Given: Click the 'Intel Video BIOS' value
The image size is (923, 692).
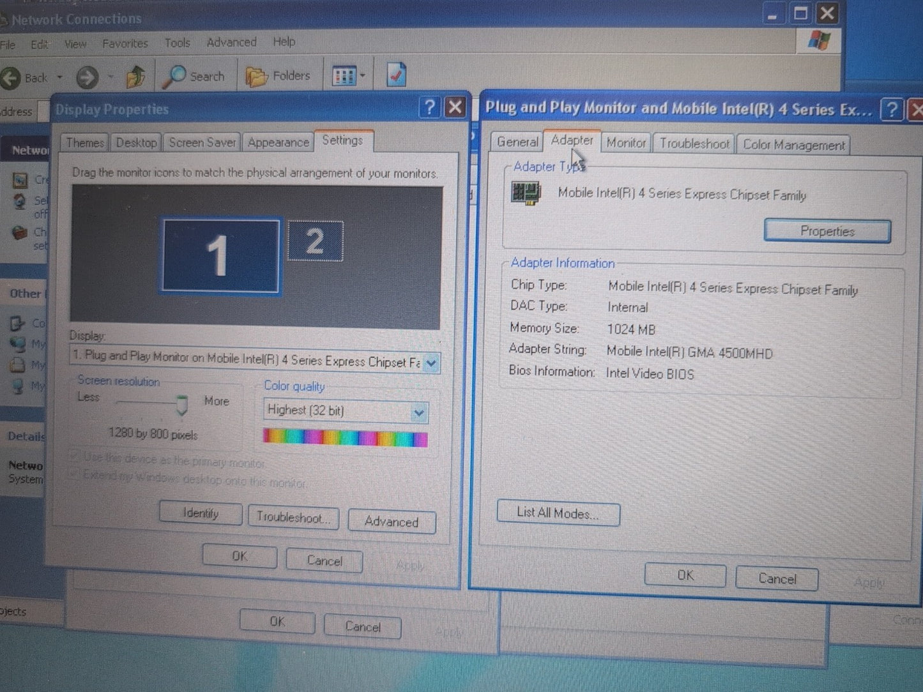Looking at the screenshot, I should click(650, 373).
